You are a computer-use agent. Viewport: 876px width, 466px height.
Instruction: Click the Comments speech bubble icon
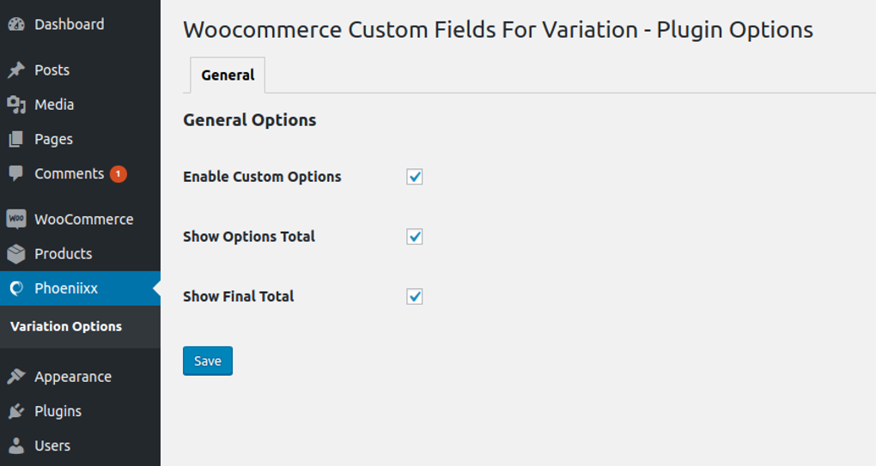[16, 173]
